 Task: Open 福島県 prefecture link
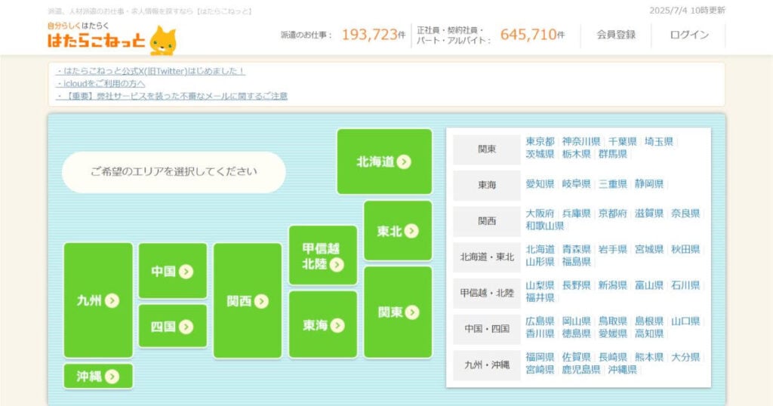coord(576,262)
